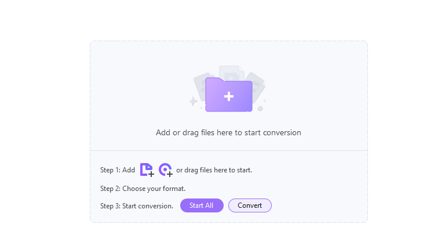The height and width of the screenshot is (249, 445).
Task: Click the Convert button
Action: 250,205
